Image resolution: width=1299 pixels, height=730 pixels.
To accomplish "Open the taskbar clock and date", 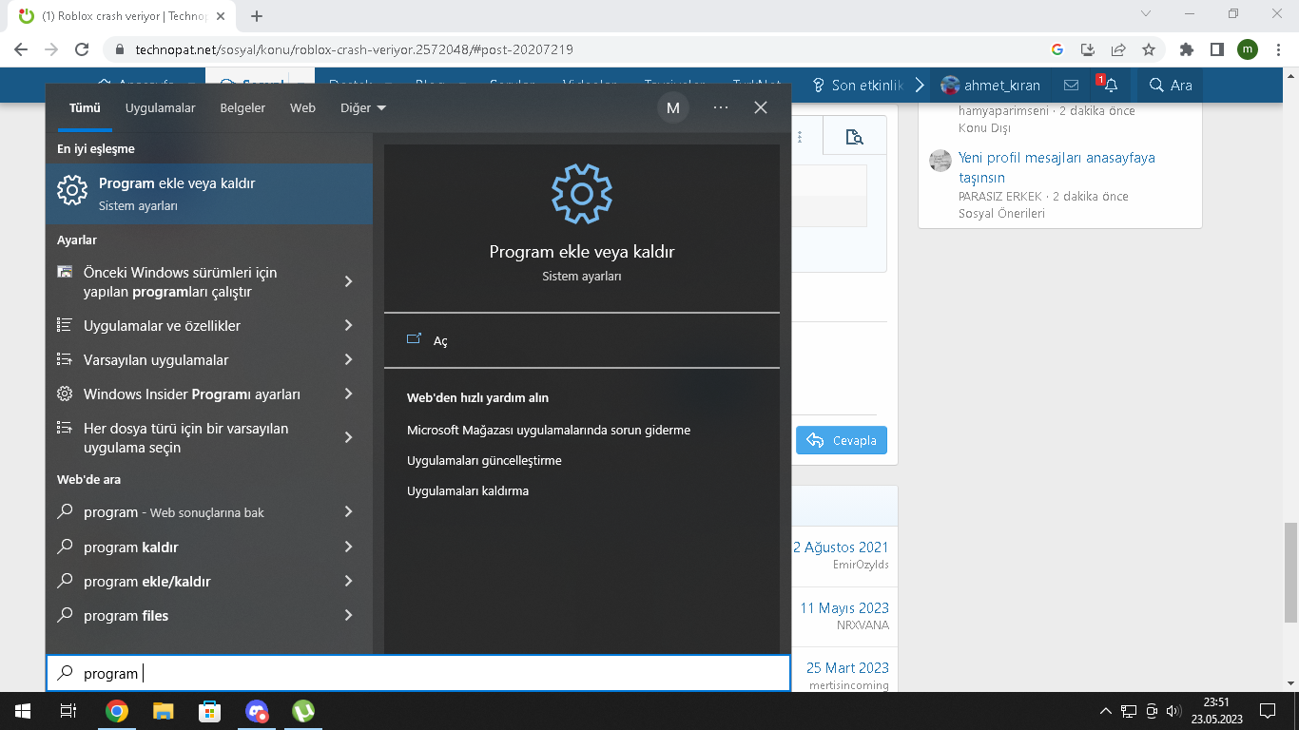I will (1215, 711).
